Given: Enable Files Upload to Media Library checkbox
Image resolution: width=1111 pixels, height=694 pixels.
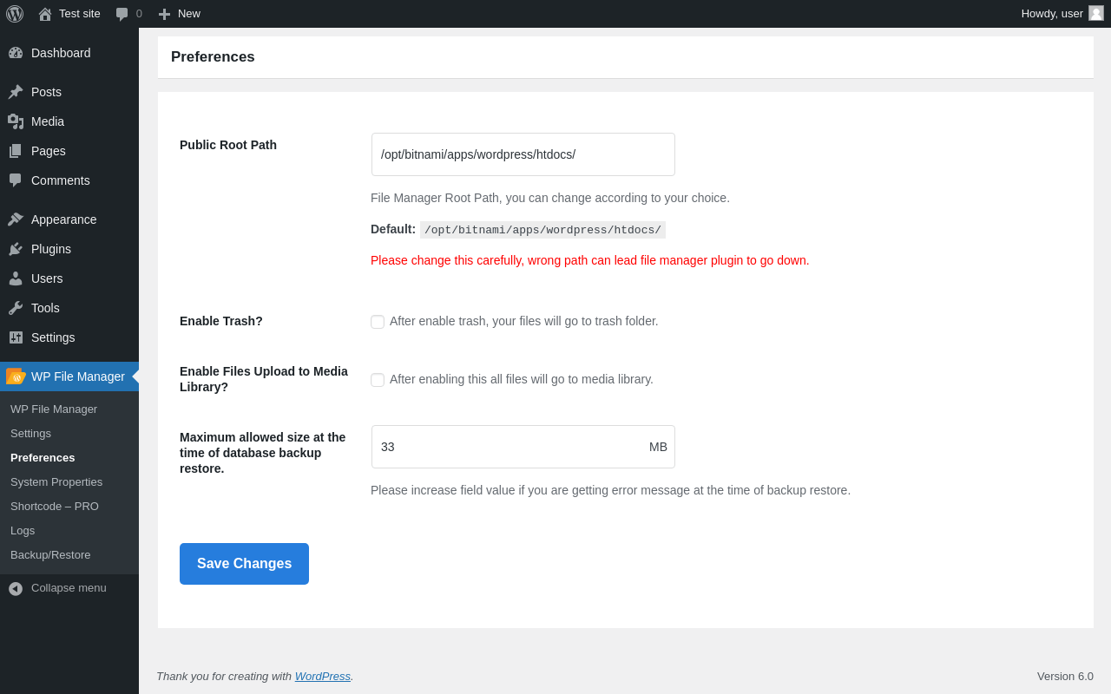Looking at the screenshot, I should point(378,380).
